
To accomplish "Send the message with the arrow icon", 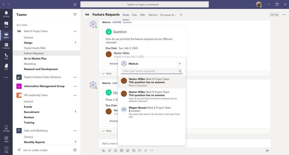I will pyautogui.click(x=268, y=151).
